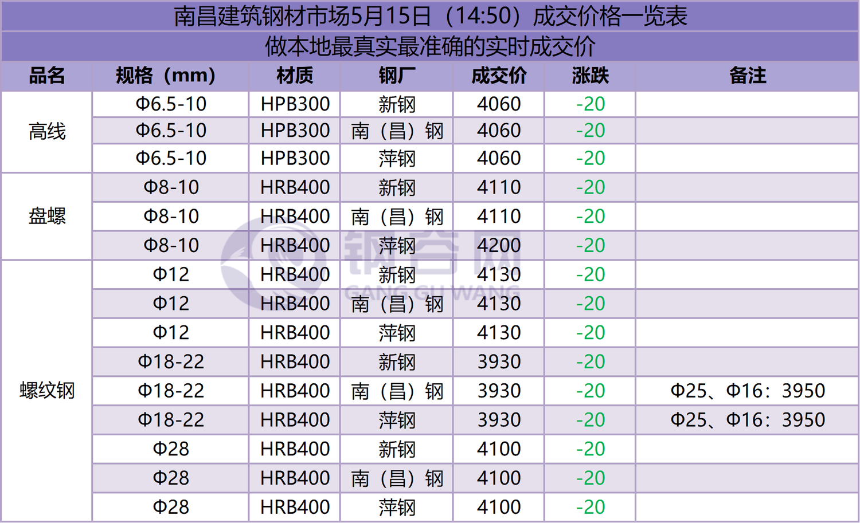Click HRB400 material in Φ18-22 萍钢 row
Image resolution: width=860 pixels, height=523 pixels.
(x=295, y=420)
